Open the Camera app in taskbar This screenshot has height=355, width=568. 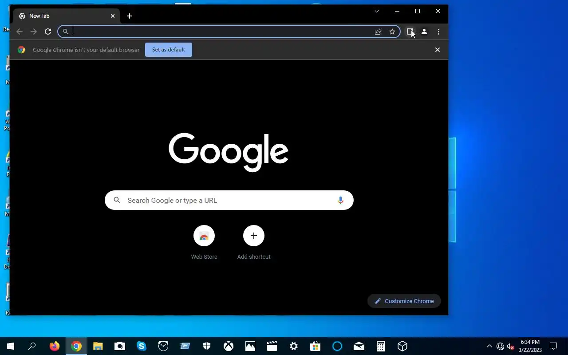120,346
